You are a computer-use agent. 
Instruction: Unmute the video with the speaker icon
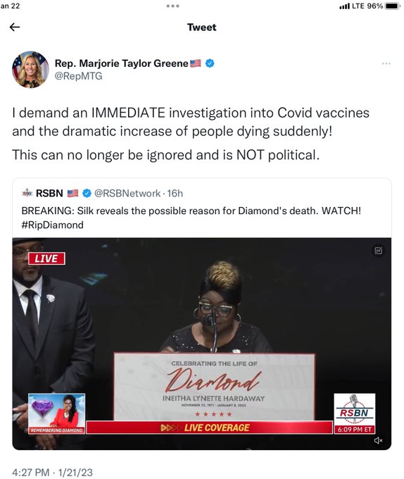click(x=379, y=440)
